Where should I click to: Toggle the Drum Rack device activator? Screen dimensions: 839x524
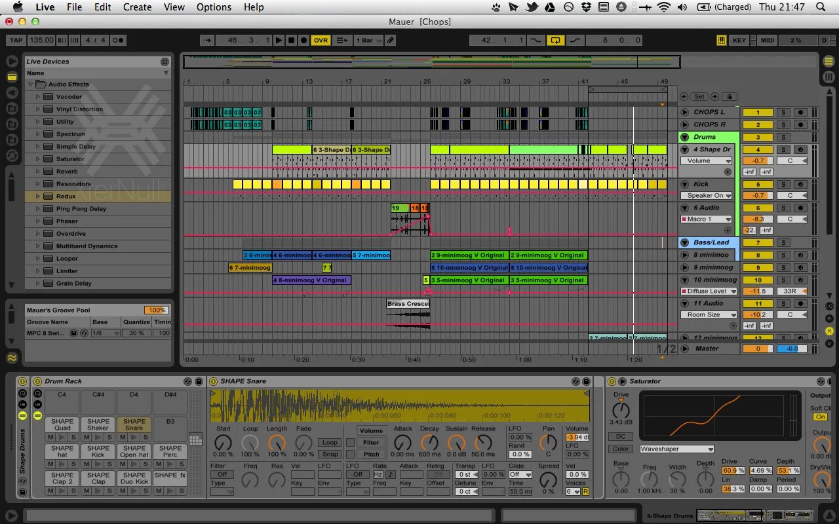coord(38,381)
